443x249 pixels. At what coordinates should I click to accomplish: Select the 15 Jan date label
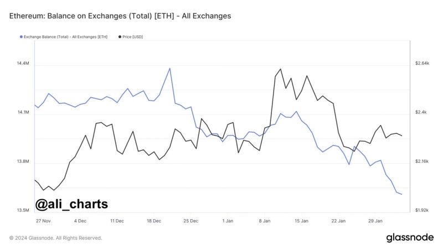pos(301,220)
